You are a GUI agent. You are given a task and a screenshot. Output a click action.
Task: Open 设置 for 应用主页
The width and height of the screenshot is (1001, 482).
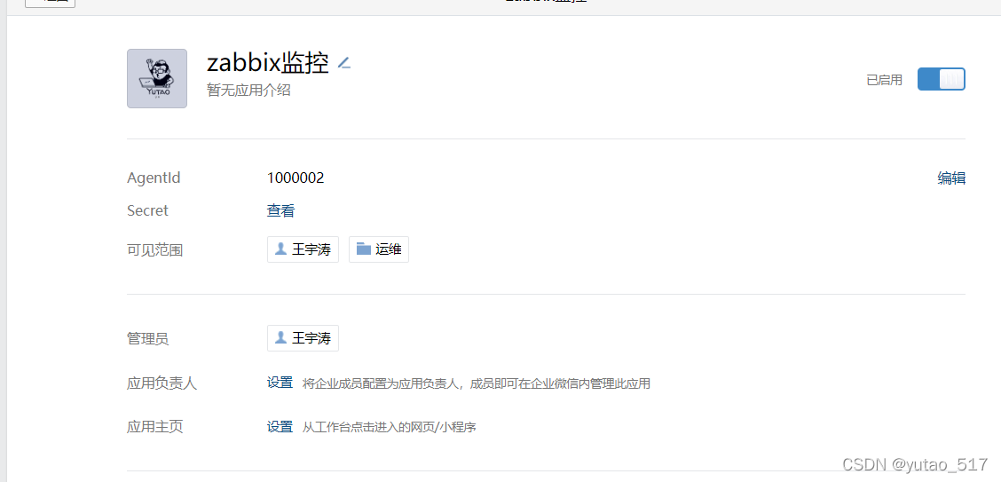click(280, 427)
